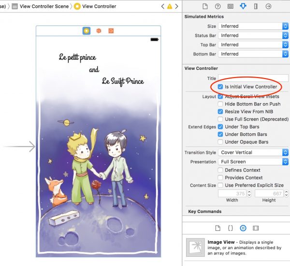Click the View Controller Scene breadcrumb icon
Screen dimensions: 290x266
point(15,6)
